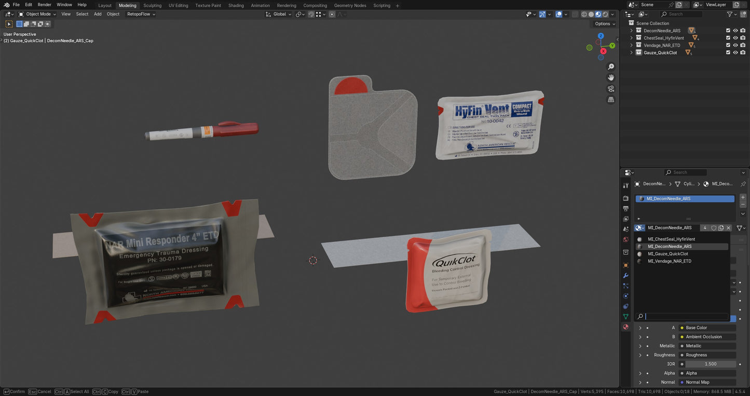Click the Options button in viewport
The width and height of the screenshot is (750, 396).
tap(603, 23)
